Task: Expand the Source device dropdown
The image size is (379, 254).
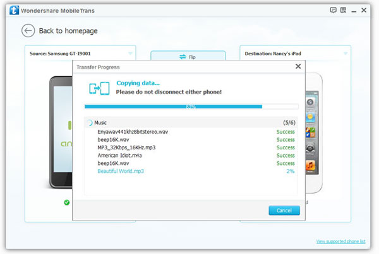Action: 130,54
